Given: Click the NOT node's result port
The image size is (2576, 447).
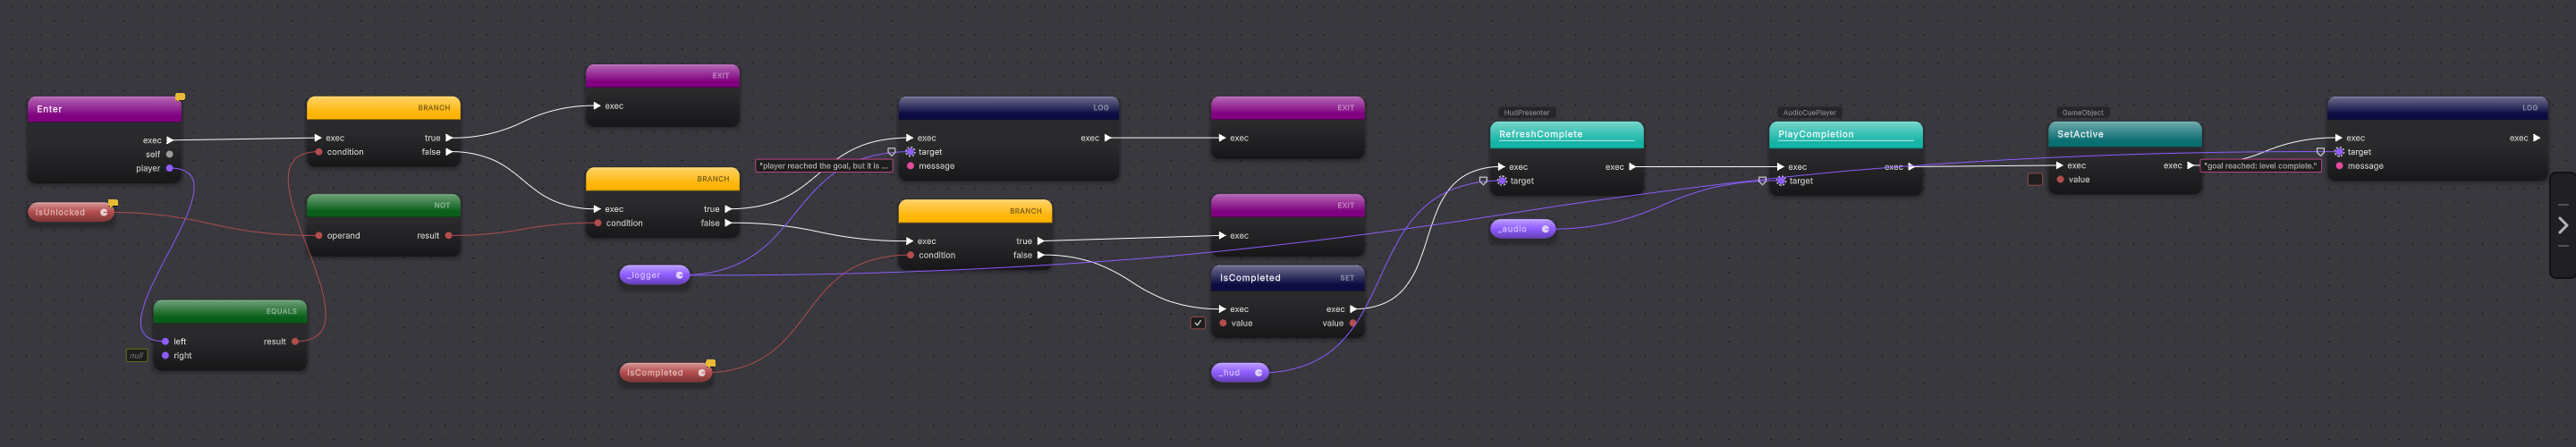Looking at the screenshot, I should tap(448, 236).
